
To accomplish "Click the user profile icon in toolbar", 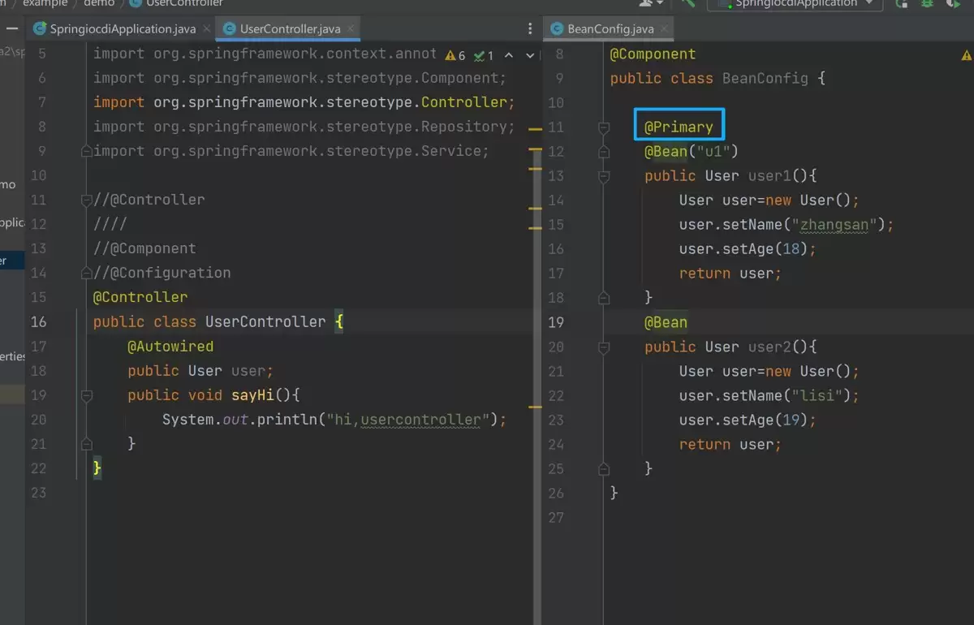I will pyautogui.click(x=647, y=2).
